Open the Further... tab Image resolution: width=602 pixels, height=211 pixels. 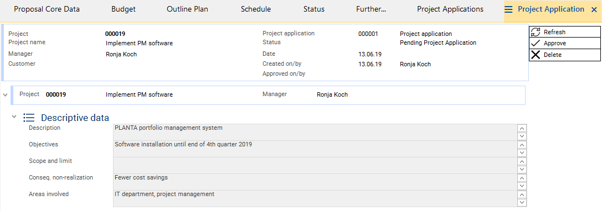point(371,9)
